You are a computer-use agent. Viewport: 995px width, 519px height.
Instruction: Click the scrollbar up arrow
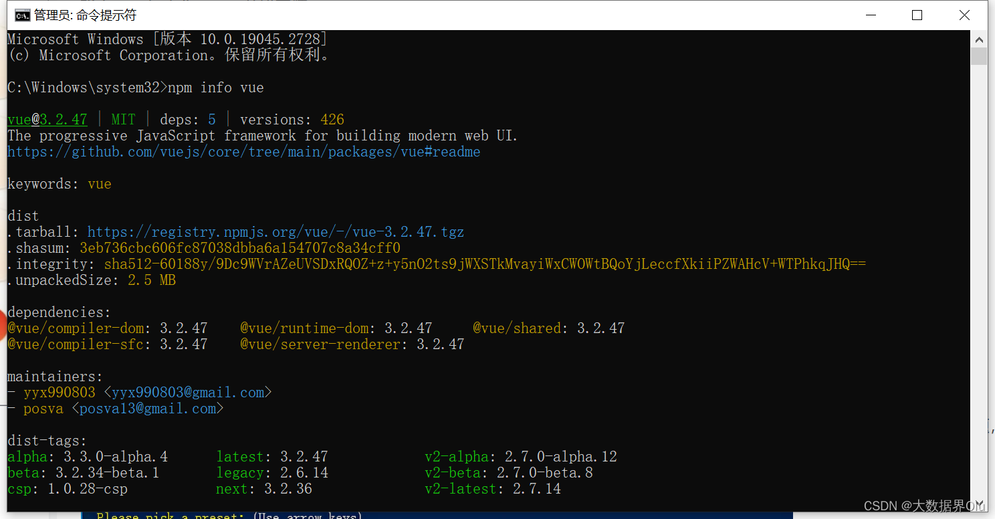(979, 39)
